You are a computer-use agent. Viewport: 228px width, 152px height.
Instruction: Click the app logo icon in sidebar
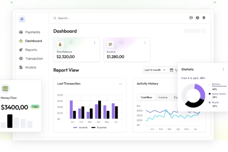click(x=22, y=19)
